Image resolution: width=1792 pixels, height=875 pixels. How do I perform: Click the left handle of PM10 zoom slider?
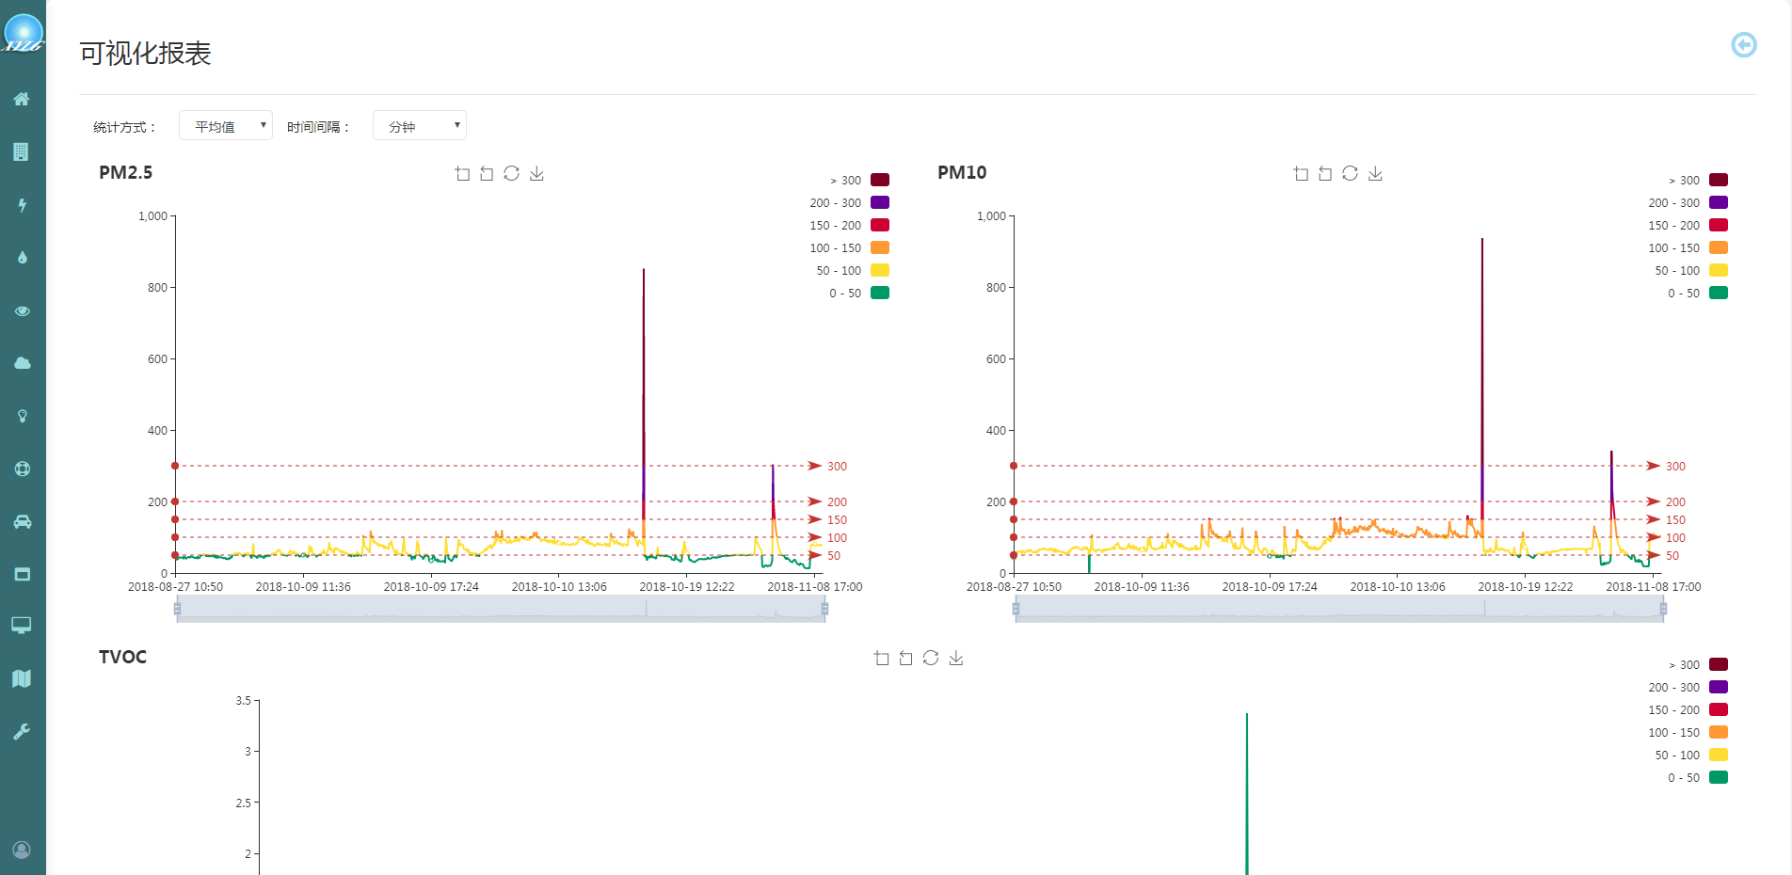click(x=1016, y=609)
